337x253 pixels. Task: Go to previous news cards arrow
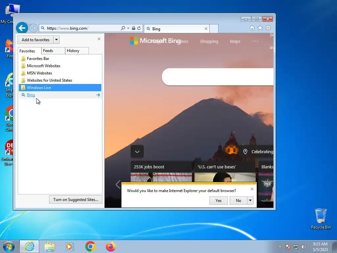click(x=118, y=184)
